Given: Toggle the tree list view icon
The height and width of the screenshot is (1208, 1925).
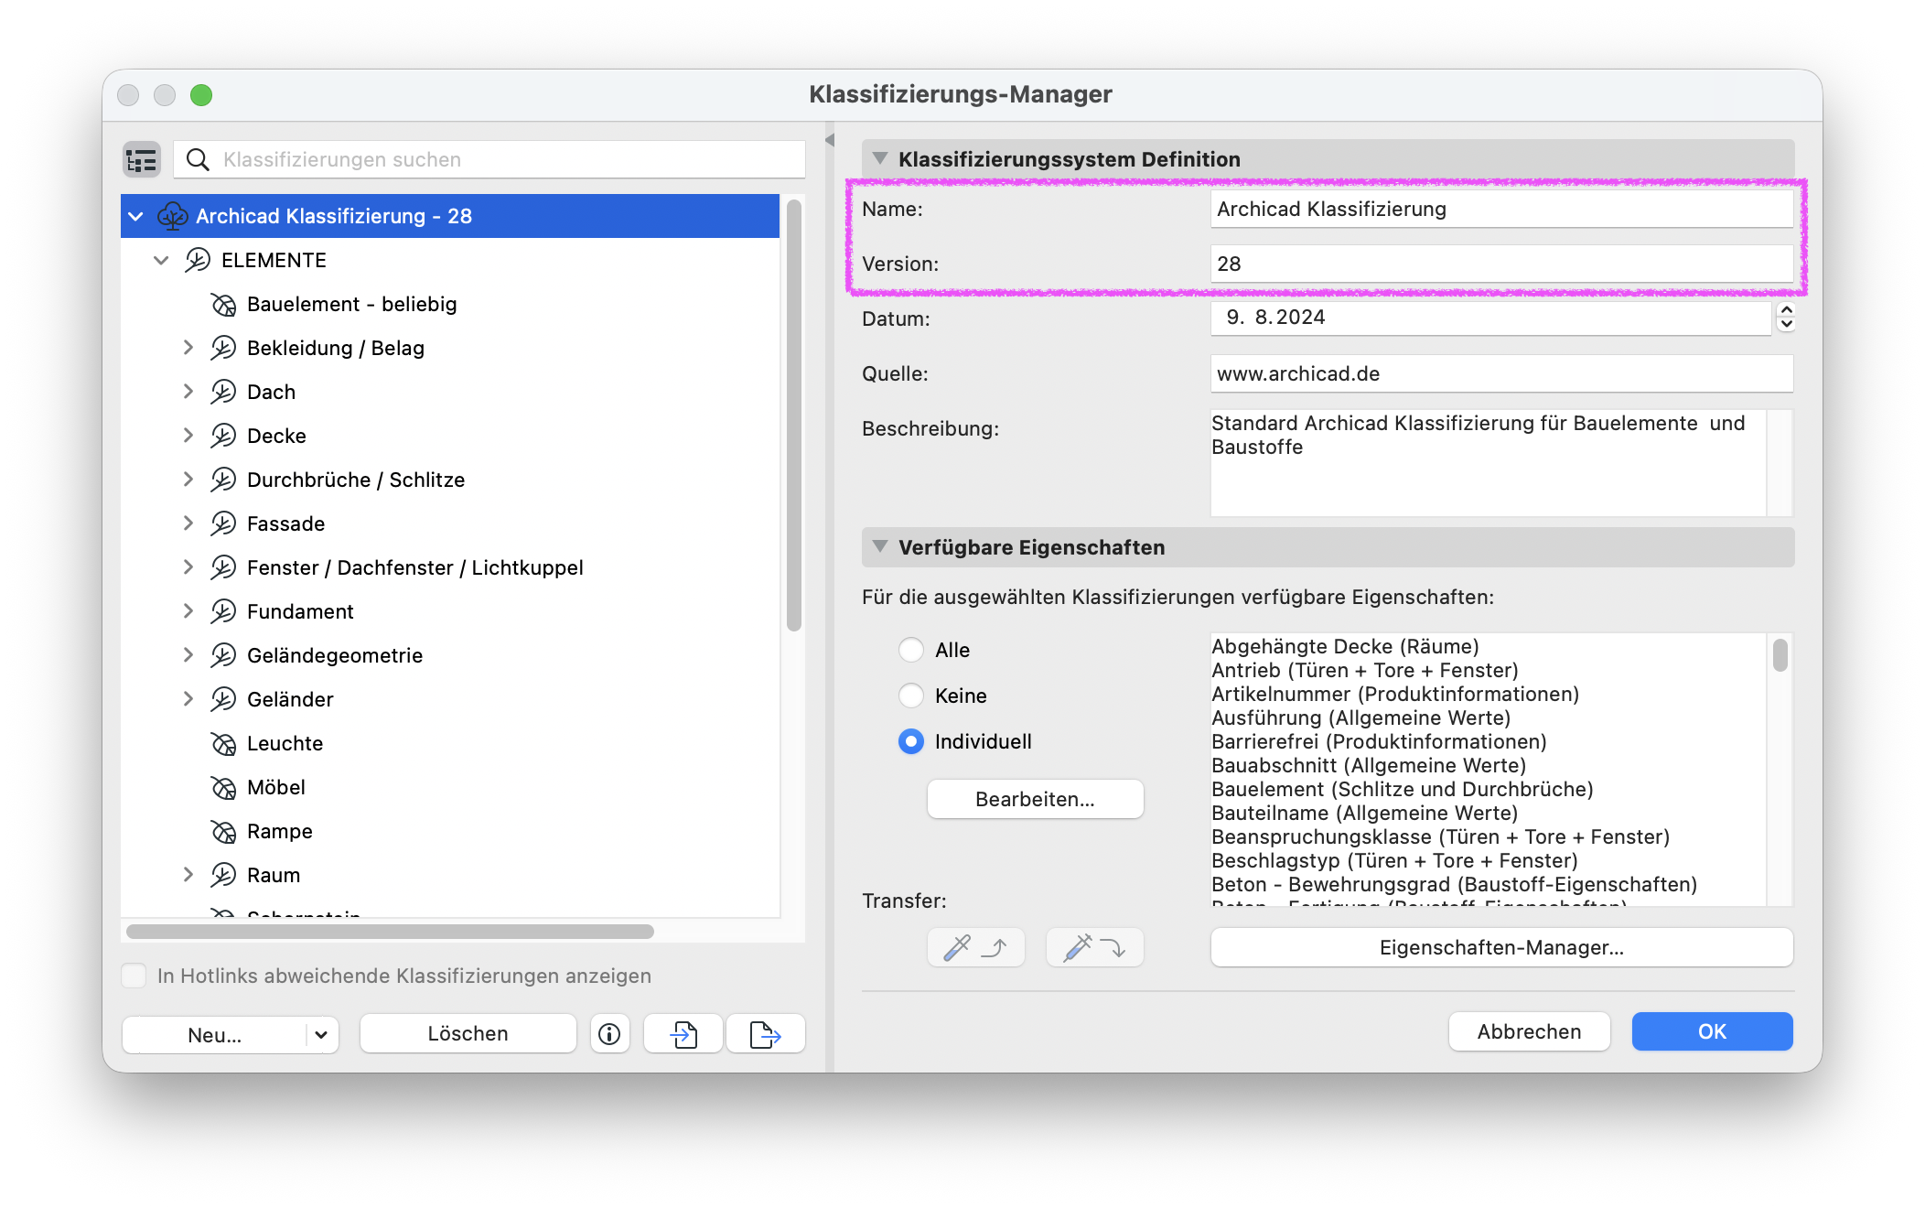Looking at the screenshot, I should (x=142, y=160).
